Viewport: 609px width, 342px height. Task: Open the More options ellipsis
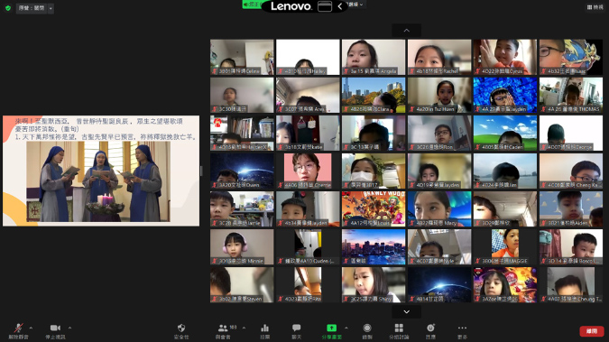tap(462, 331)
